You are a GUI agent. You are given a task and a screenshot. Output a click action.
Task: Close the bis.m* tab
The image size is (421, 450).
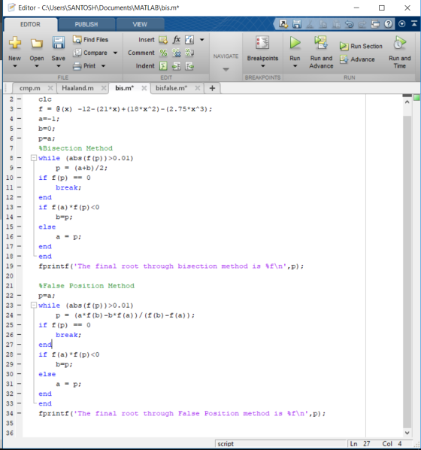144,88
